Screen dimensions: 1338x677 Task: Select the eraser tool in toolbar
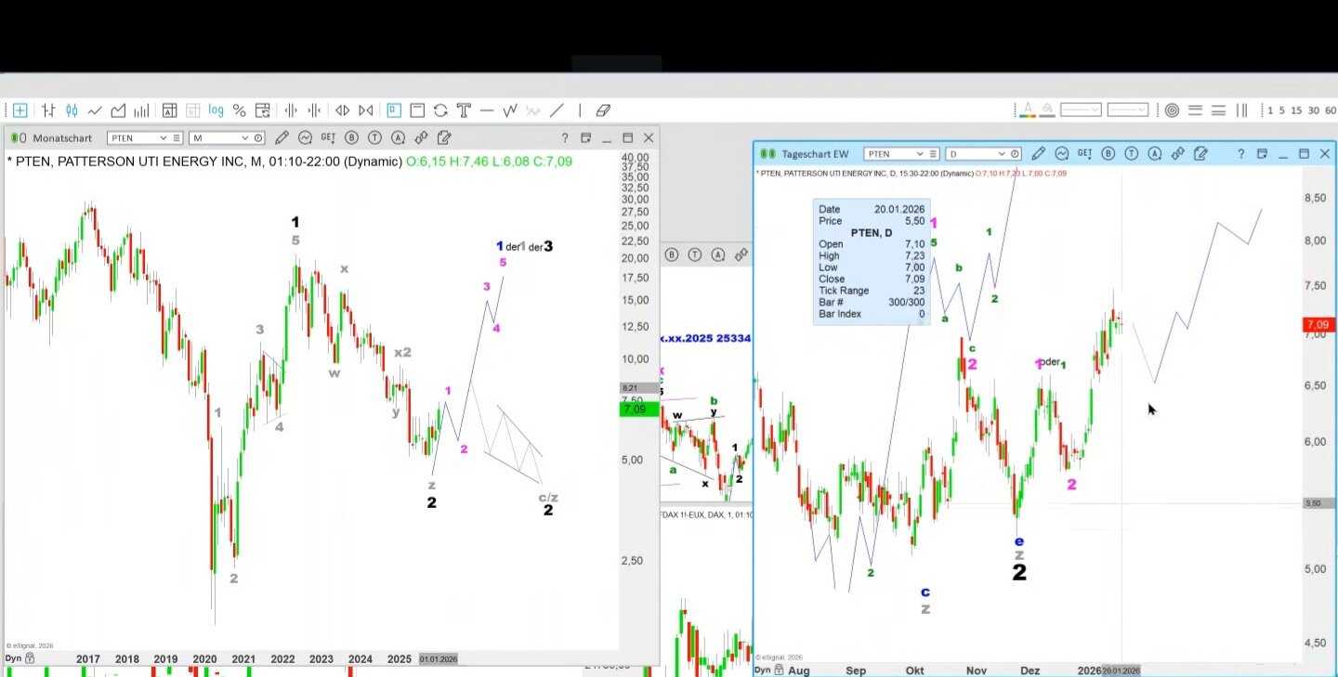point(603,111)
